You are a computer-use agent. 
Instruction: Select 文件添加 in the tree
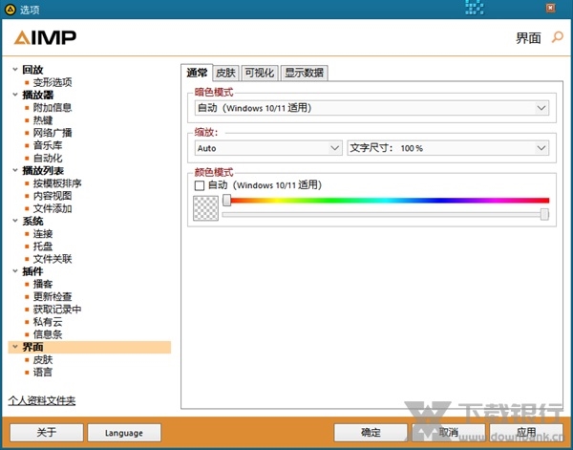pyautogui.click(x=53, y=208)
